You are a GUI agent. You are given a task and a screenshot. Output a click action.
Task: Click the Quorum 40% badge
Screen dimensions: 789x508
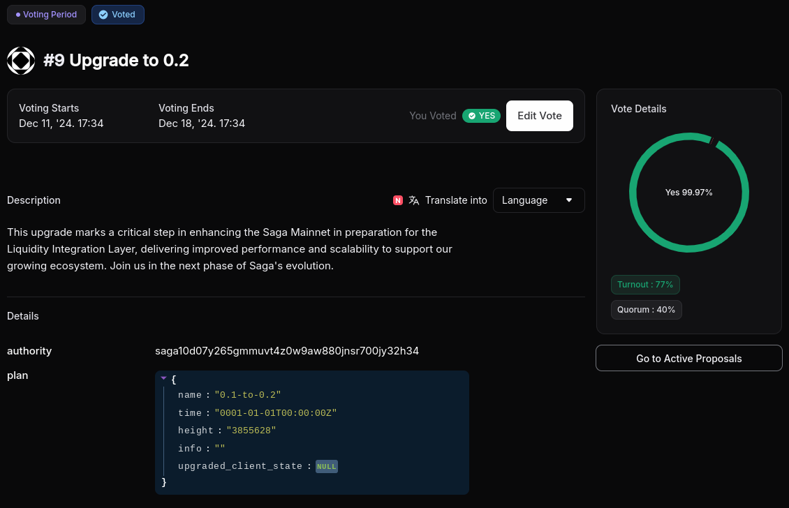646,310
